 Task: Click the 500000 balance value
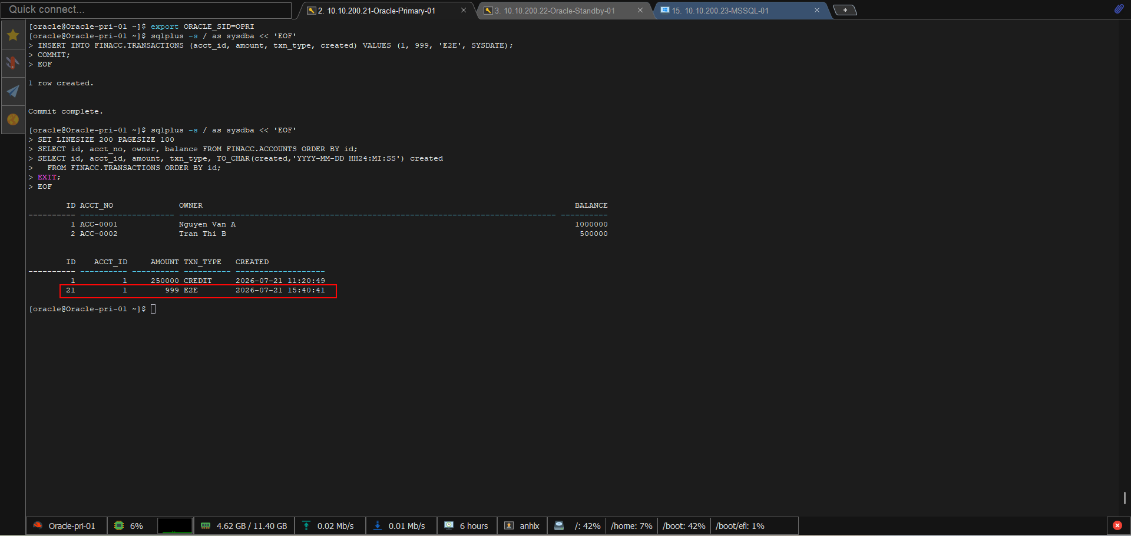click(x=594, y=234)
